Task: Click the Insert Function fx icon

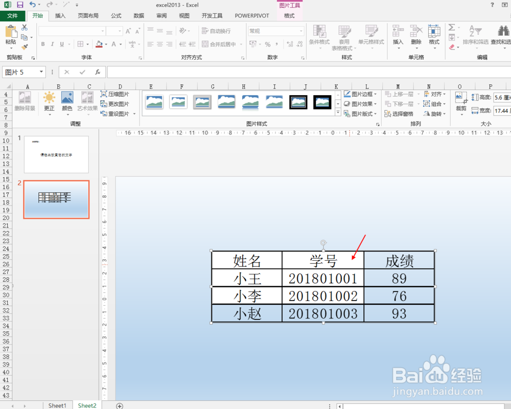Action: 98,72
